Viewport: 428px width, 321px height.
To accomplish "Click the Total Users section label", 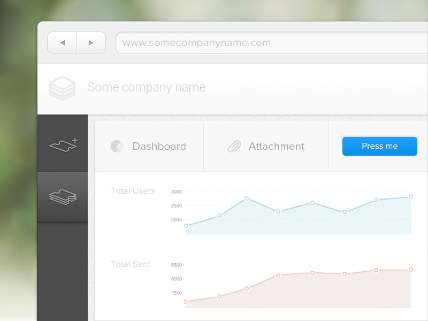I will click(132, 190).
